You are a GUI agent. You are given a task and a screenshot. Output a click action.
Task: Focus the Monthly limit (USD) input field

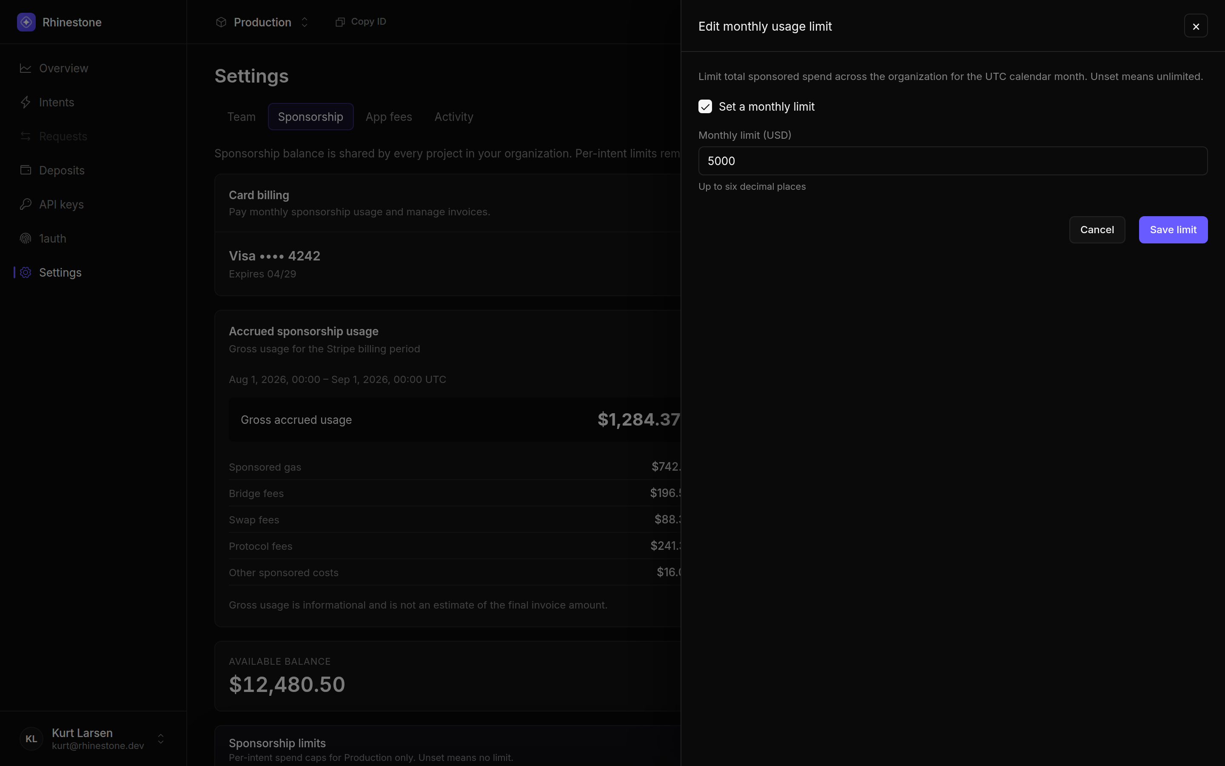(x=953, y=161)
